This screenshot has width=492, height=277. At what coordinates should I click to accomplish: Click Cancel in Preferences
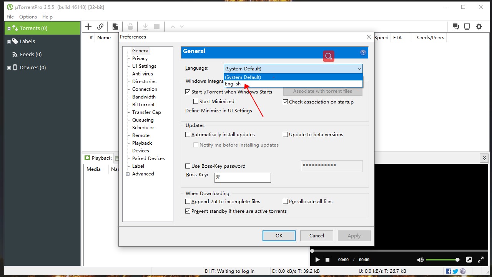317,236
